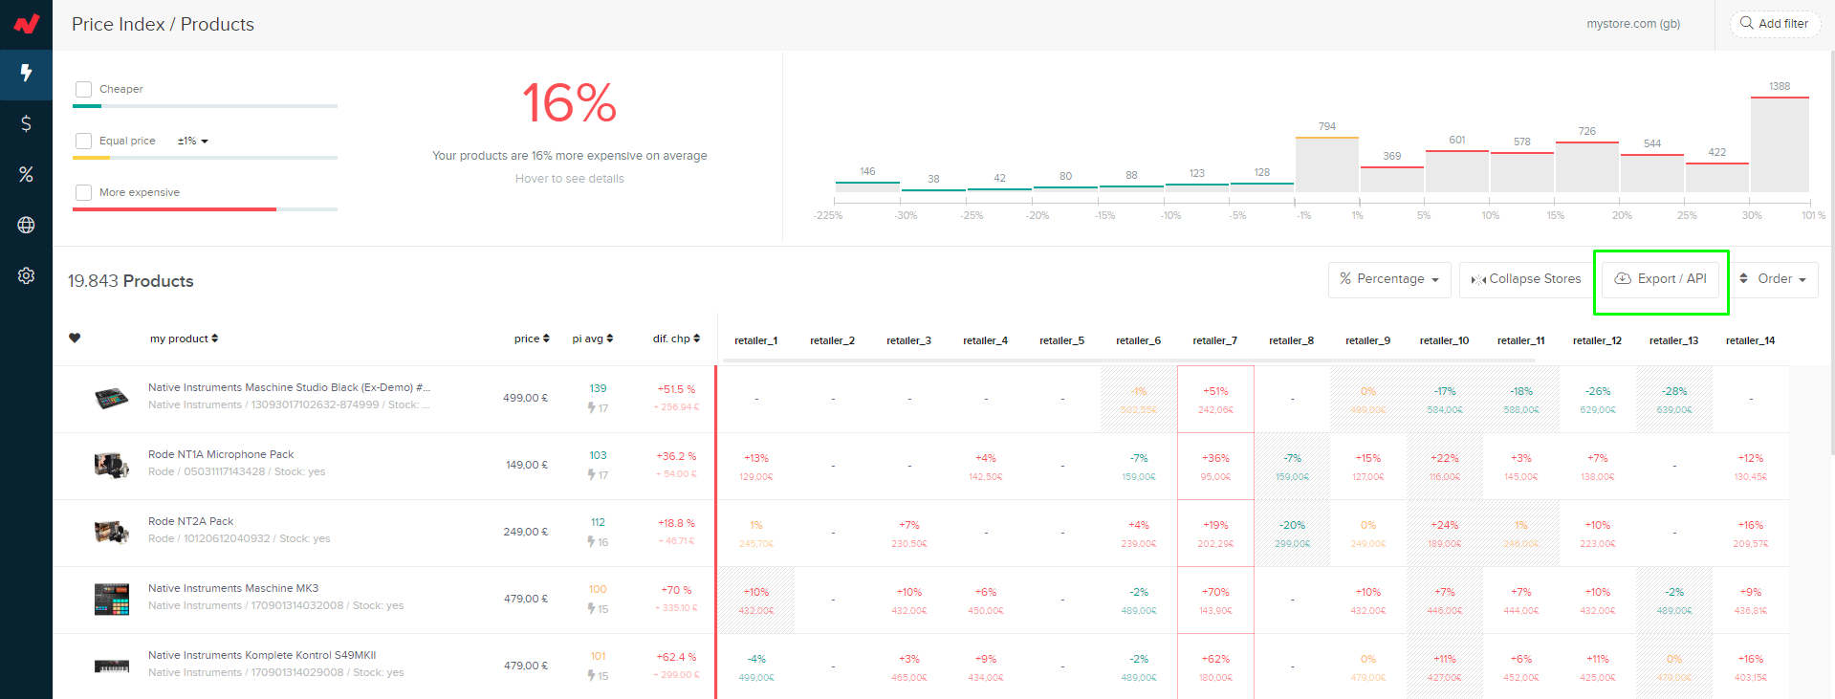This screenshot has height=699, width=1835.
Task: Click the histogram bar labeled 601
Action: click(x=1457, y=171)
